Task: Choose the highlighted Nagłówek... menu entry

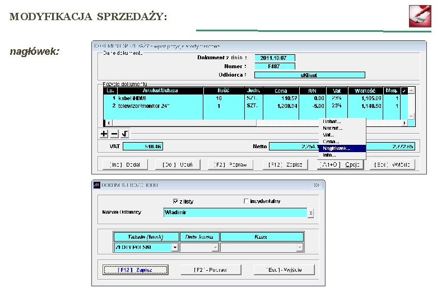Action: pos(342,148)
